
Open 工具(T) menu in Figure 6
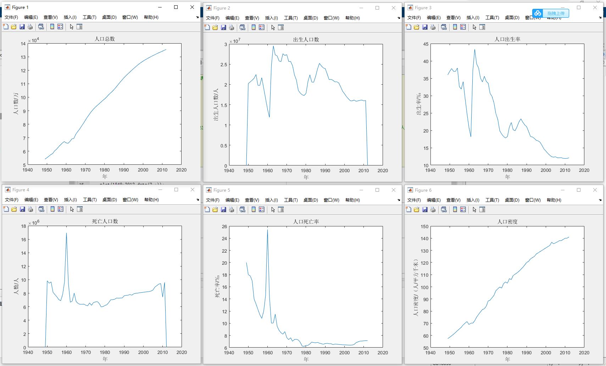(492, 200)
